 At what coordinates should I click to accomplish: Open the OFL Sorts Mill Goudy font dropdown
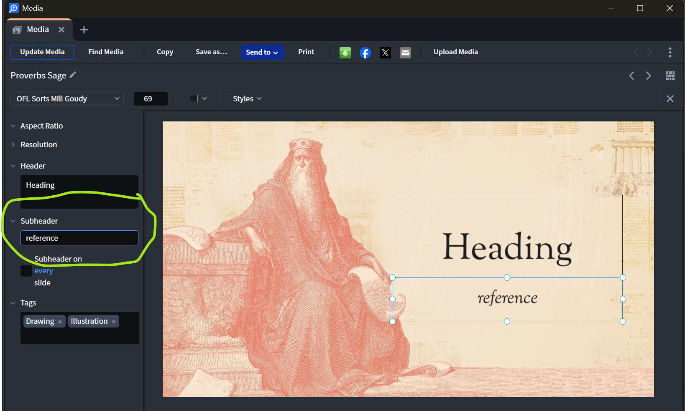(x=67, y=99)
